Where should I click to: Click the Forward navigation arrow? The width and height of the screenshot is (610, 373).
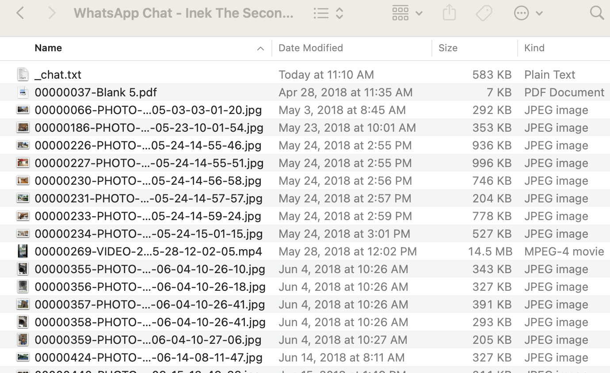pos(52,13)
